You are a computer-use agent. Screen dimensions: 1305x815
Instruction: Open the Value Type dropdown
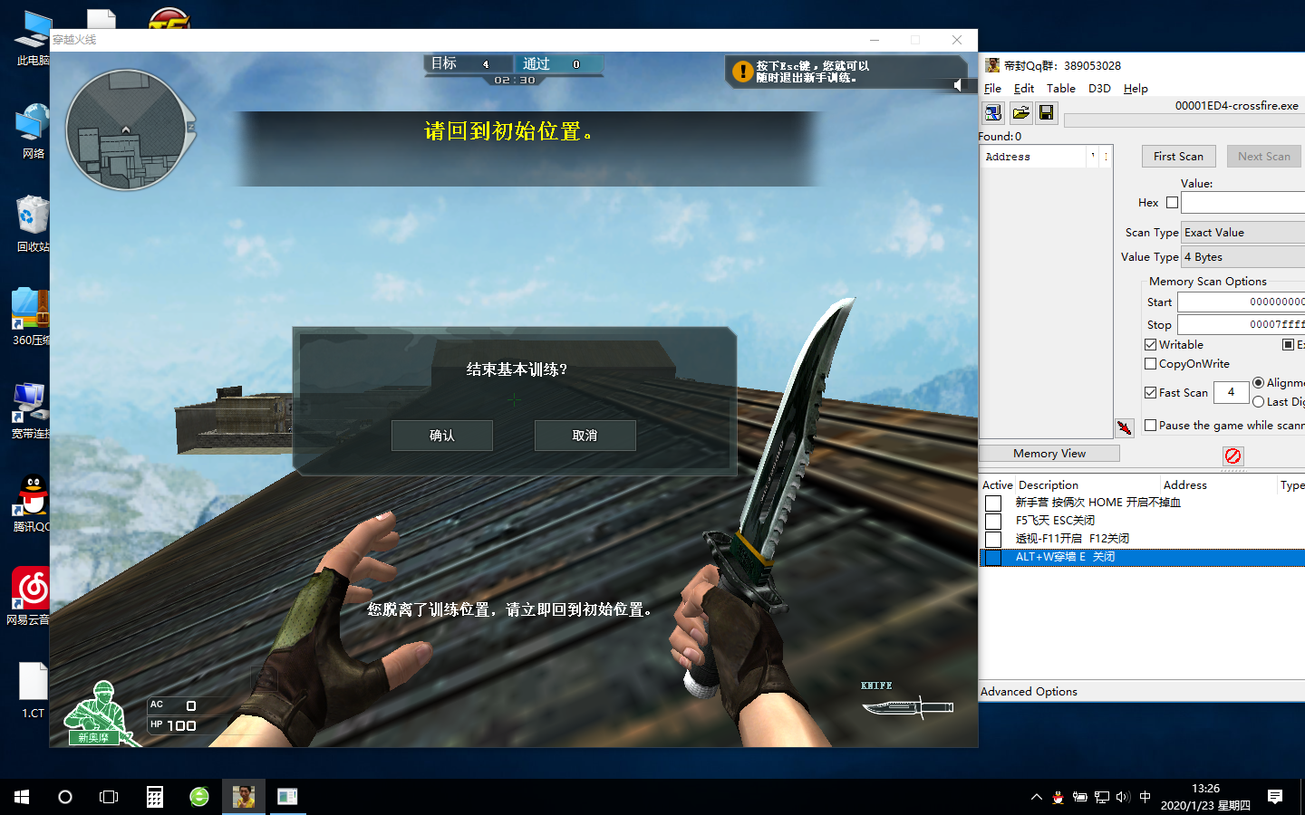coord(1242,257)
